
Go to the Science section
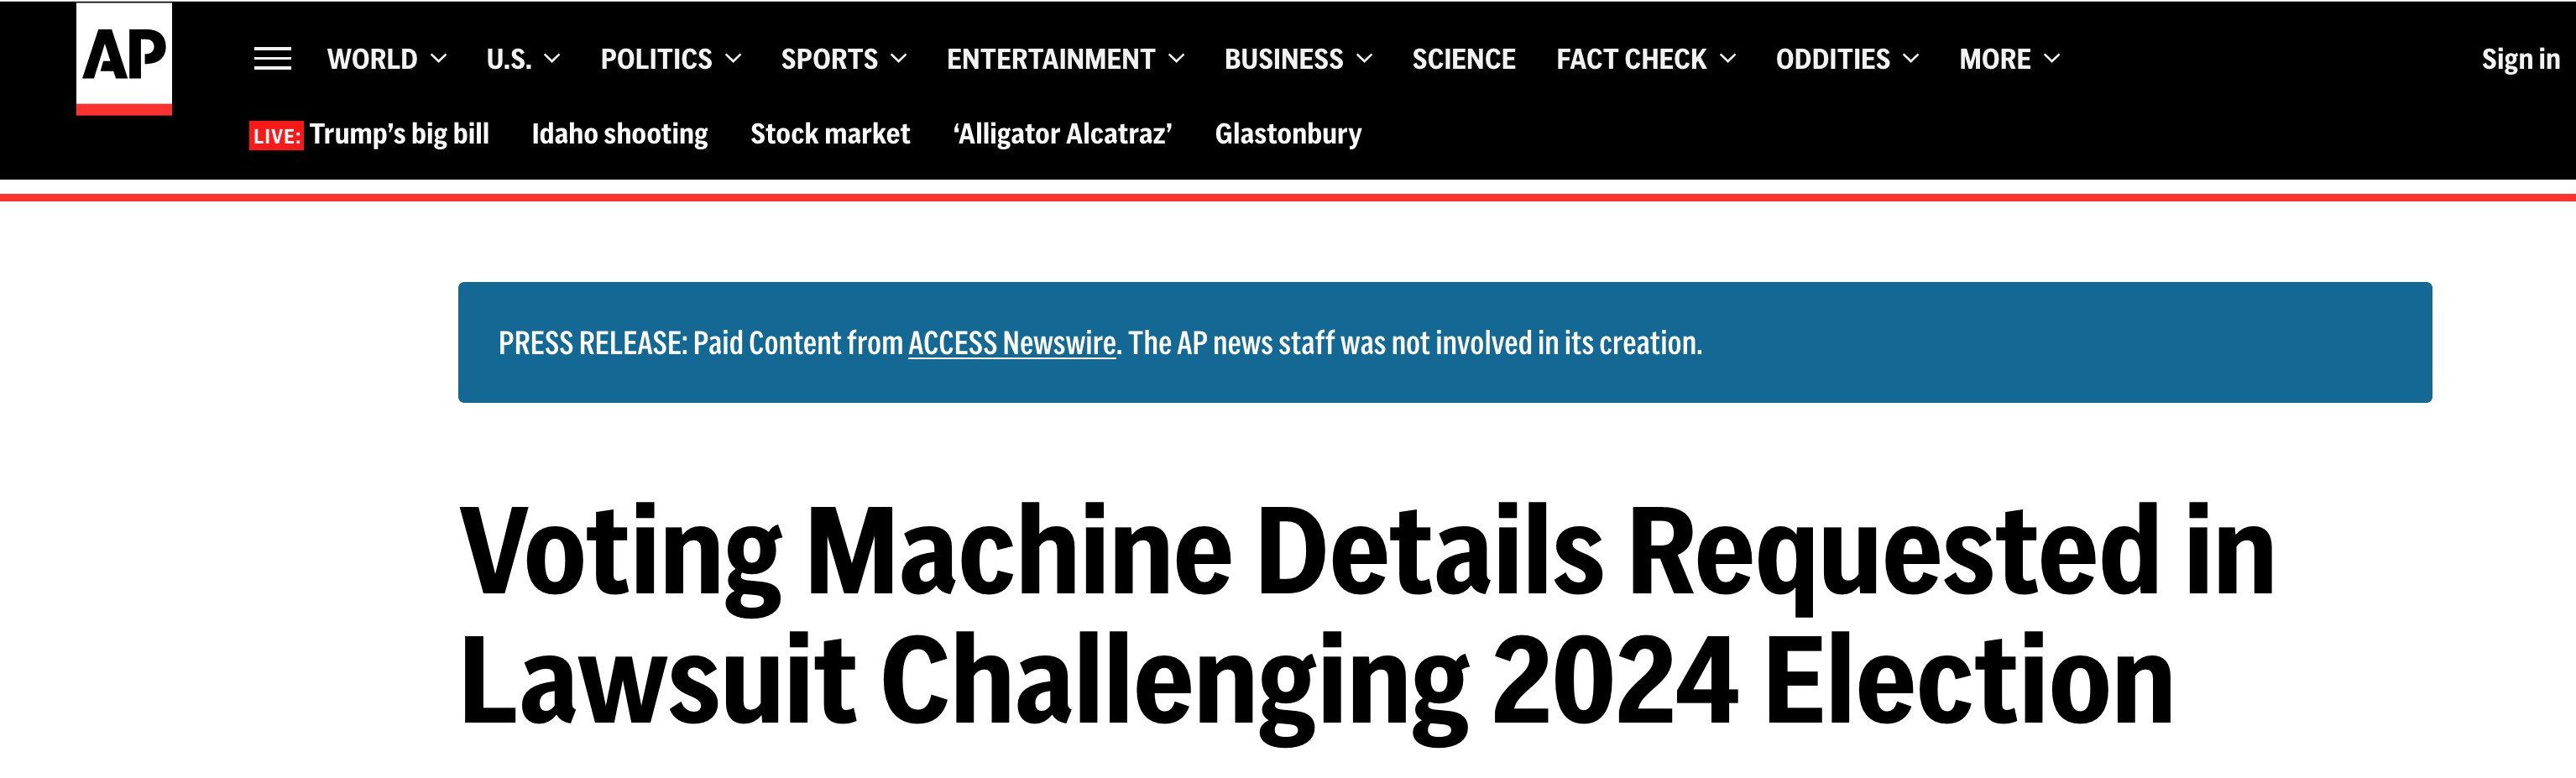pos(1464,59)
